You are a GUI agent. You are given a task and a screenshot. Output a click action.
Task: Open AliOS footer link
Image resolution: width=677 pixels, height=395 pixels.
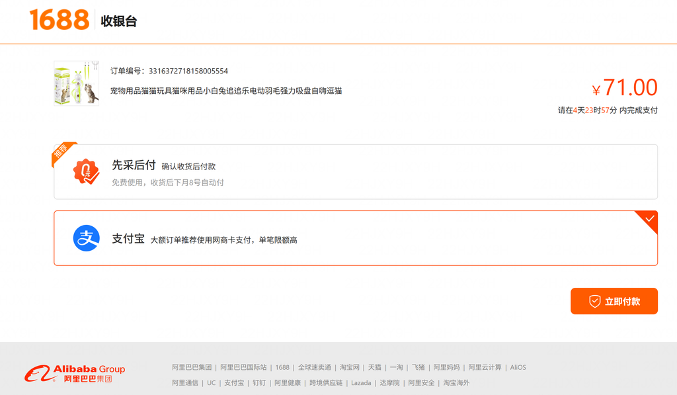518,367
